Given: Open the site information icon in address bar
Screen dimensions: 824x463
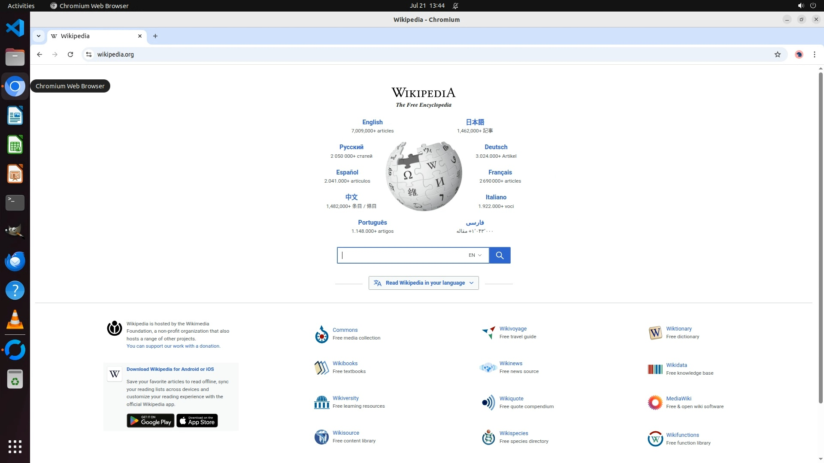Looking at the screenshot, I should [x=89, y=54].
